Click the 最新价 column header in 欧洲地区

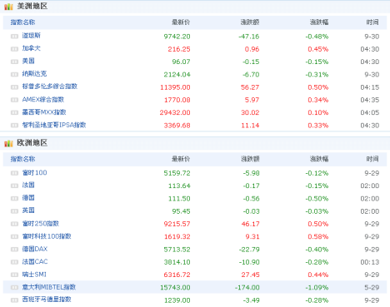[181, 159]
